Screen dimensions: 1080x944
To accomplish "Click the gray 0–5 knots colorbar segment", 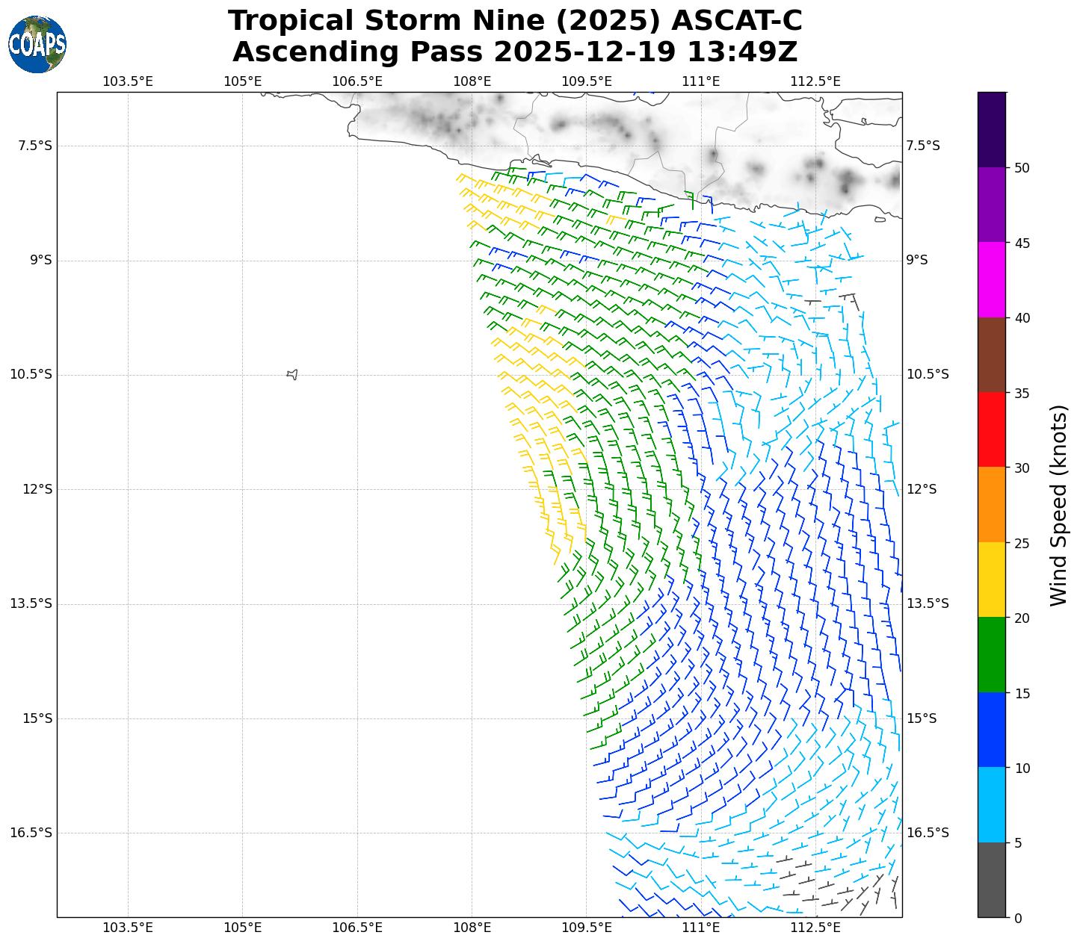I will 992,880.
